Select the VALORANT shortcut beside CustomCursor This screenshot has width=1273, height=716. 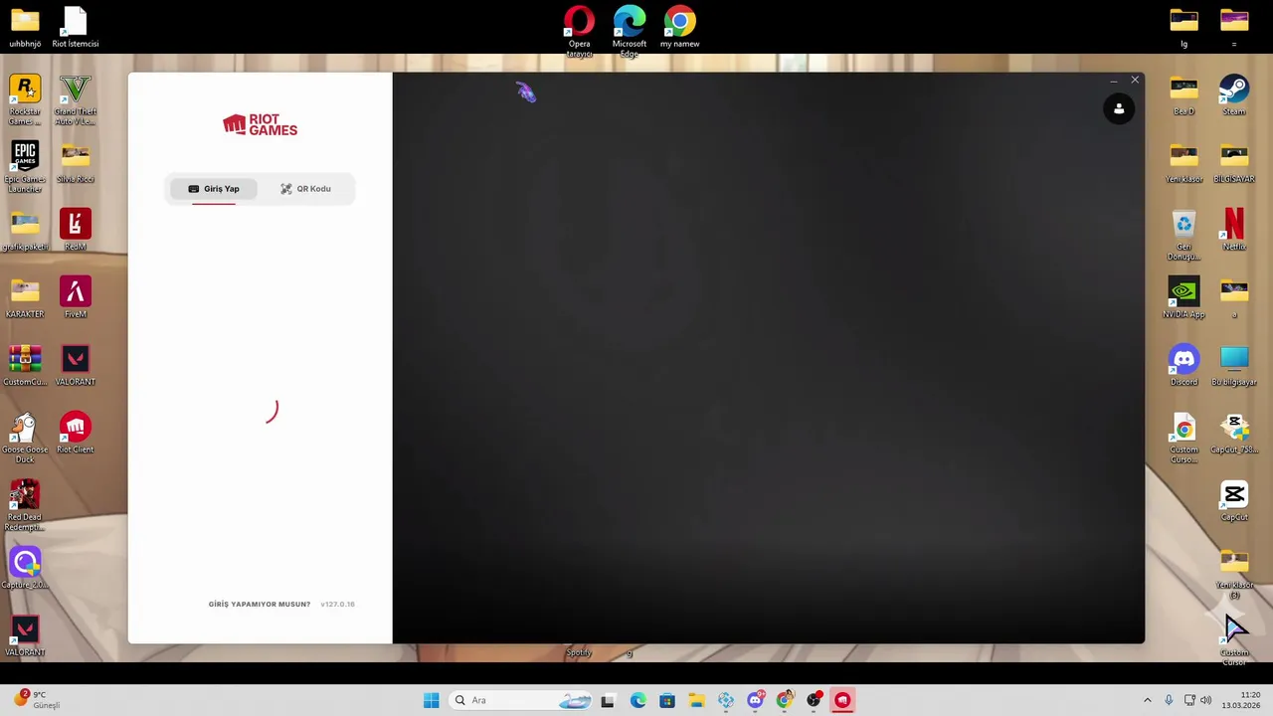coord(76,366)
